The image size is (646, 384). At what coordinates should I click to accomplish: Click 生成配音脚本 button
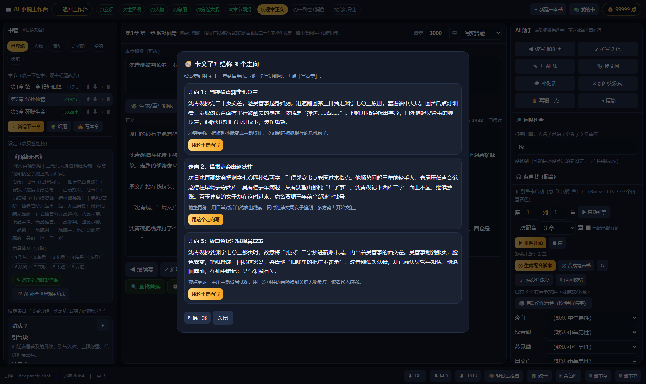pyautogui.click(x=535, y=266)
